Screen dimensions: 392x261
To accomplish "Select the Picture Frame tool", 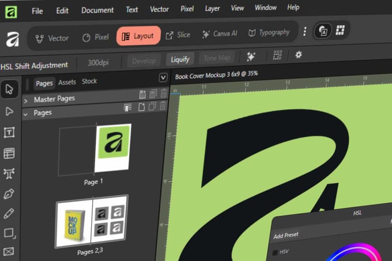I will (9, 252).
